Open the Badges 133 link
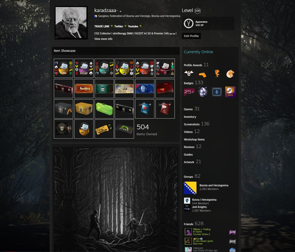295x252 pixels. pyautogui.click(x=193, y=83)
